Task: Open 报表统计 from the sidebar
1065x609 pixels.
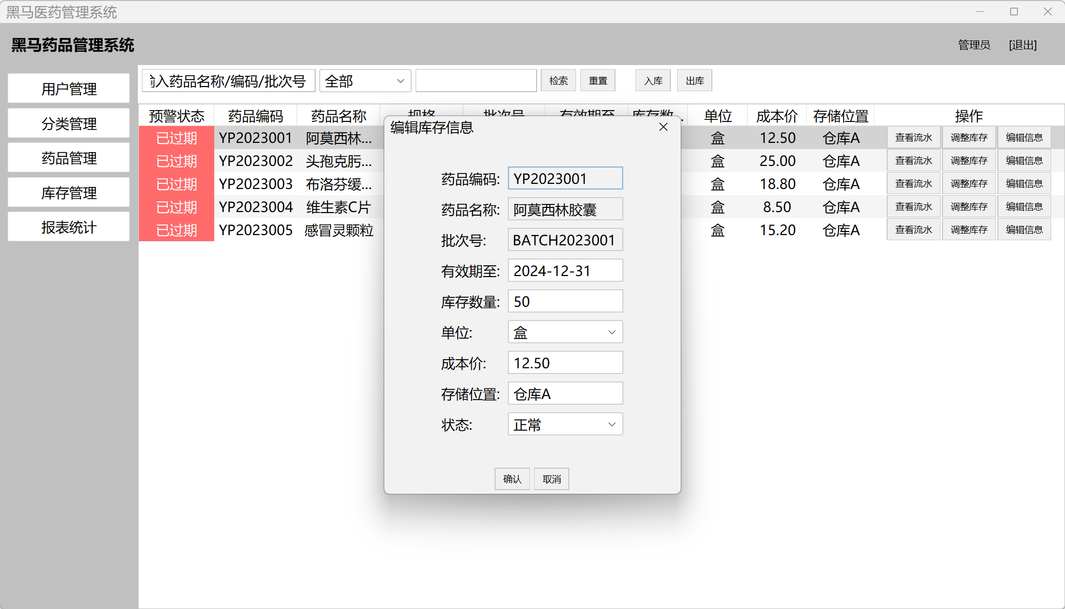Action: coord(69,227)
